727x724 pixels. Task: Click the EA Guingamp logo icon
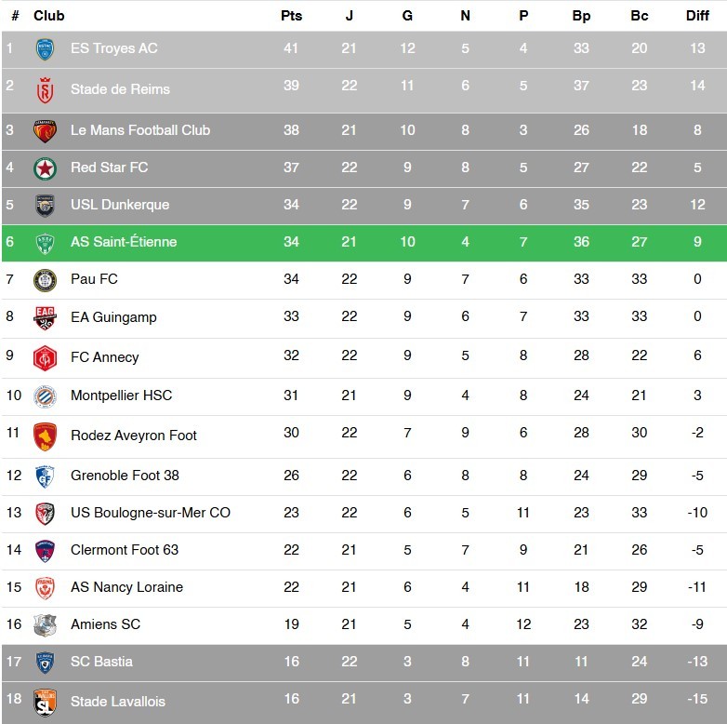(45, 318)
